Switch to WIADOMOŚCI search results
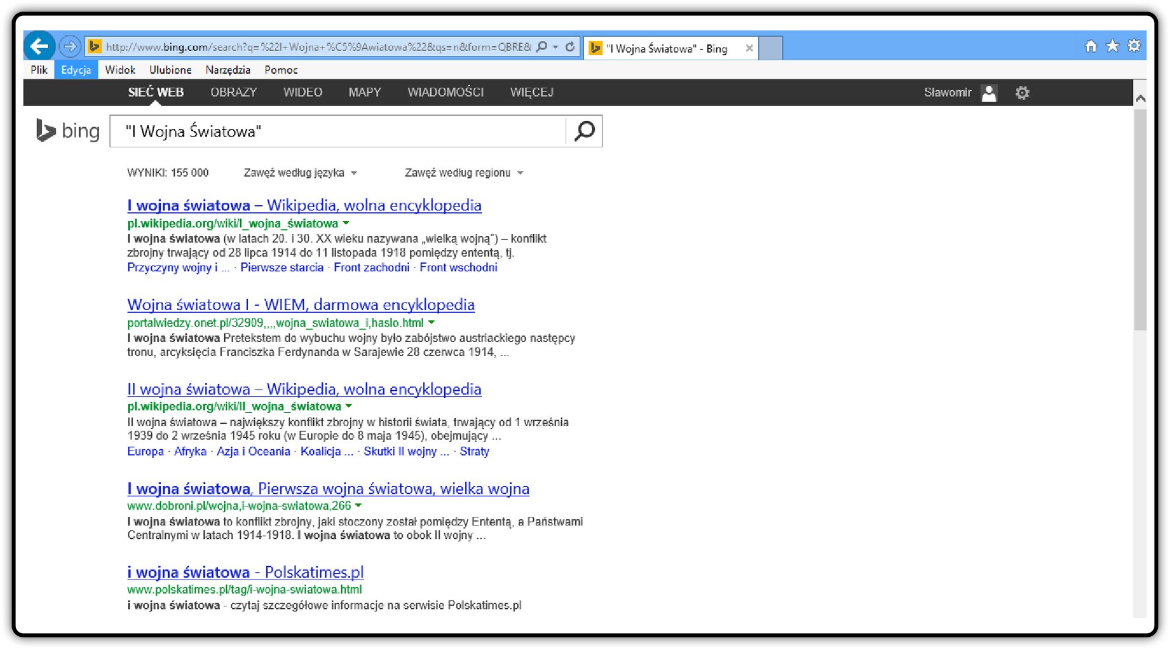The image size is (1170, 649). [x=445, y=93]
